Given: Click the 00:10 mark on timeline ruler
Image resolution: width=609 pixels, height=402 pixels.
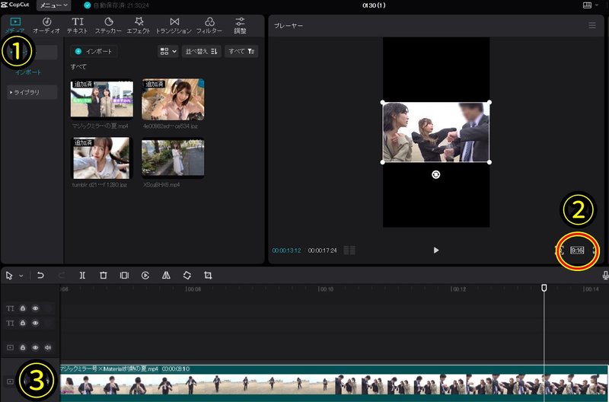Looking at the screenshot, I should pyautogui.click(x=326, y=289).
